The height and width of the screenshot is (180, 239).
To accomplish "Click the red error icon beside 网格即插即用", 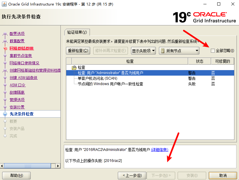I will pyautogui.click(x=5, y=48).
